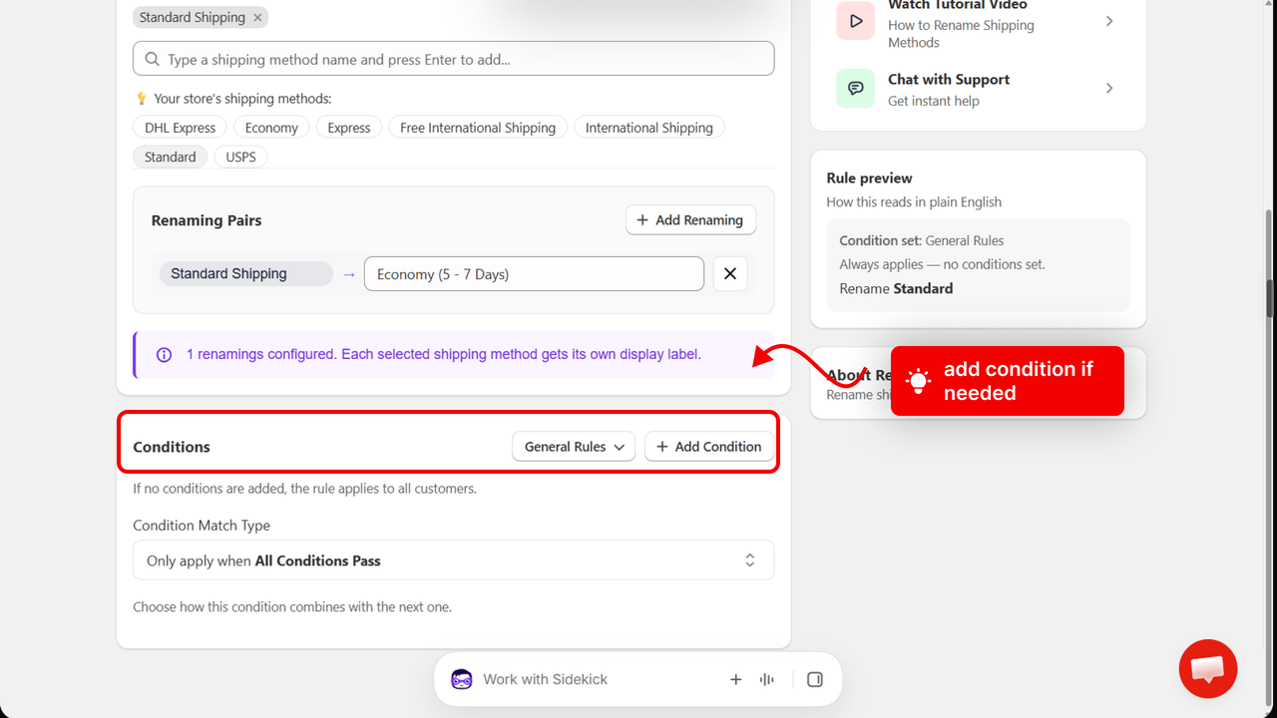Click the info icon in renamings notice
Viewport: 1277px width, 718px height.
[165, 355]
